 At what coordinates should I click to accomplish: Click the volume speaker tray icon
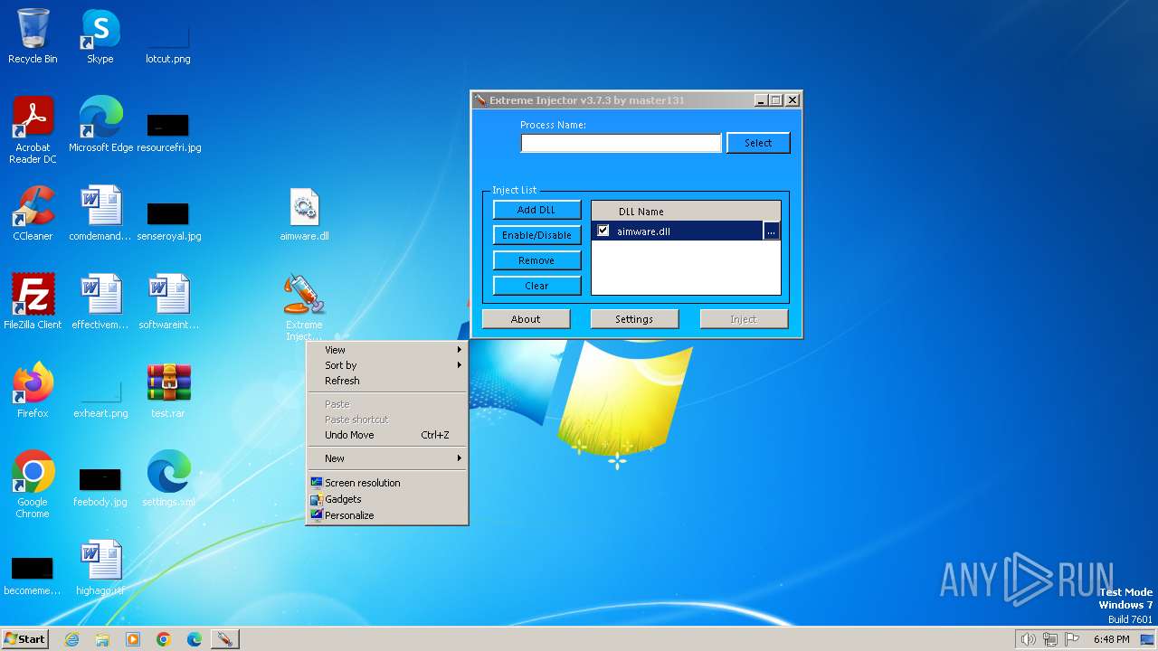1028,639
